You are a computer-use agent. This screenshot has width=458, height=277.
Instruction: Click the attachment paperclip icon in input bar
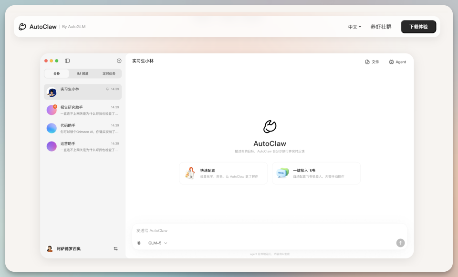[138, 243]
